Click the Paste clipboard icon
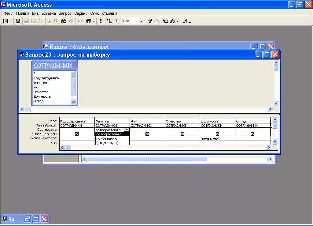Image resolution: width=313 pixels, height=226 pixels. [x=64, y=21]
